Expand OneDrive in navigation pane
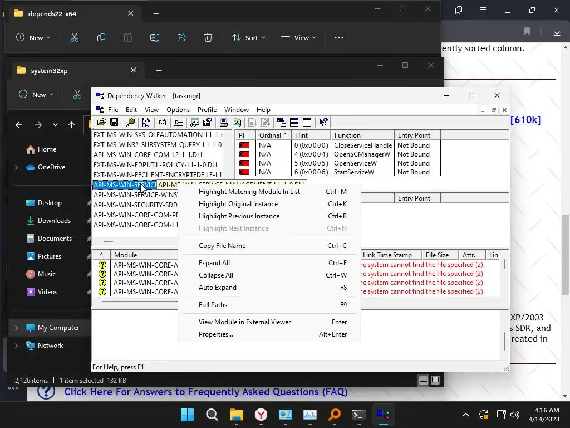The width and height of the screenshot is (570, 428). pos(16,167)
